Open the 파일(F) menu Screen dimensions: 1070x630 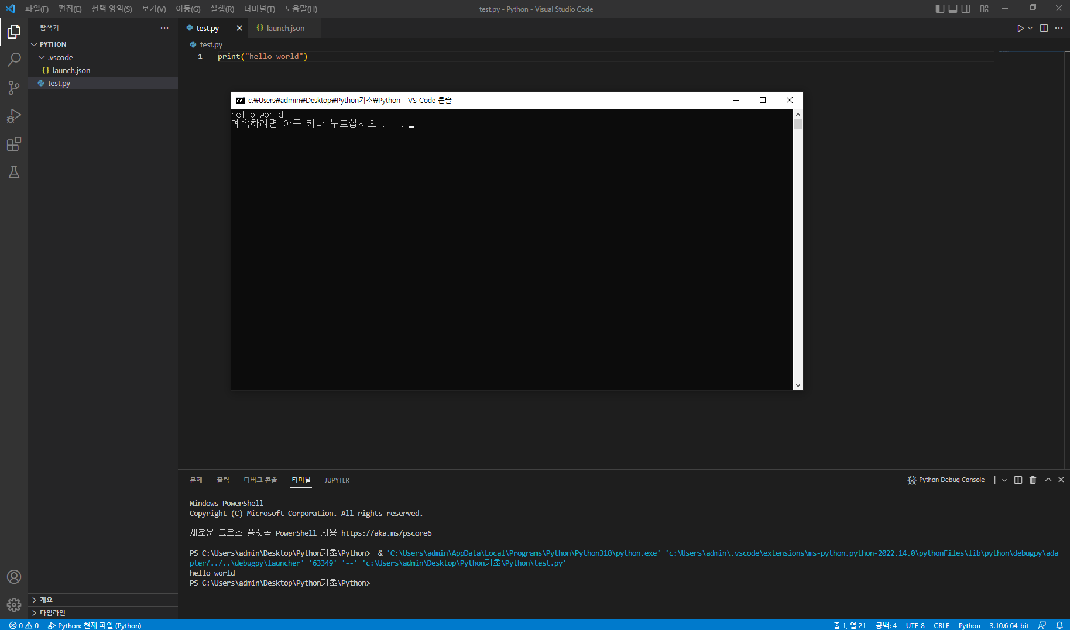tap(37, 9)
